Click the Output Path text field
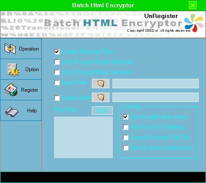The width and height of the screenshot is (206, 183). [155, 97]
